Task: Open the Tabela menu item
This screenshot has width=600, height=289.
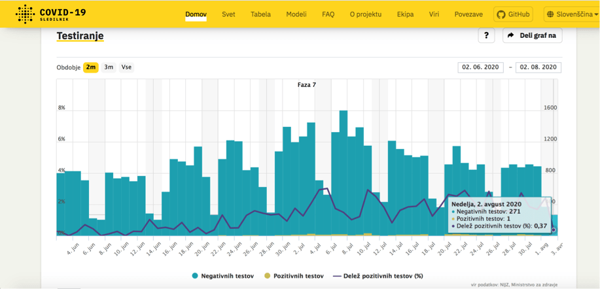Action: pyautogui.click(x=260, y=14)
